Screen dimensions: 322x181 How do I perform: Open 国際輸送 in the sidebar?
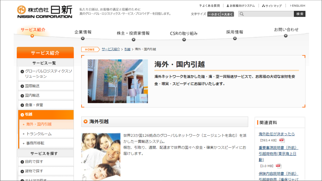coord(46,86)
